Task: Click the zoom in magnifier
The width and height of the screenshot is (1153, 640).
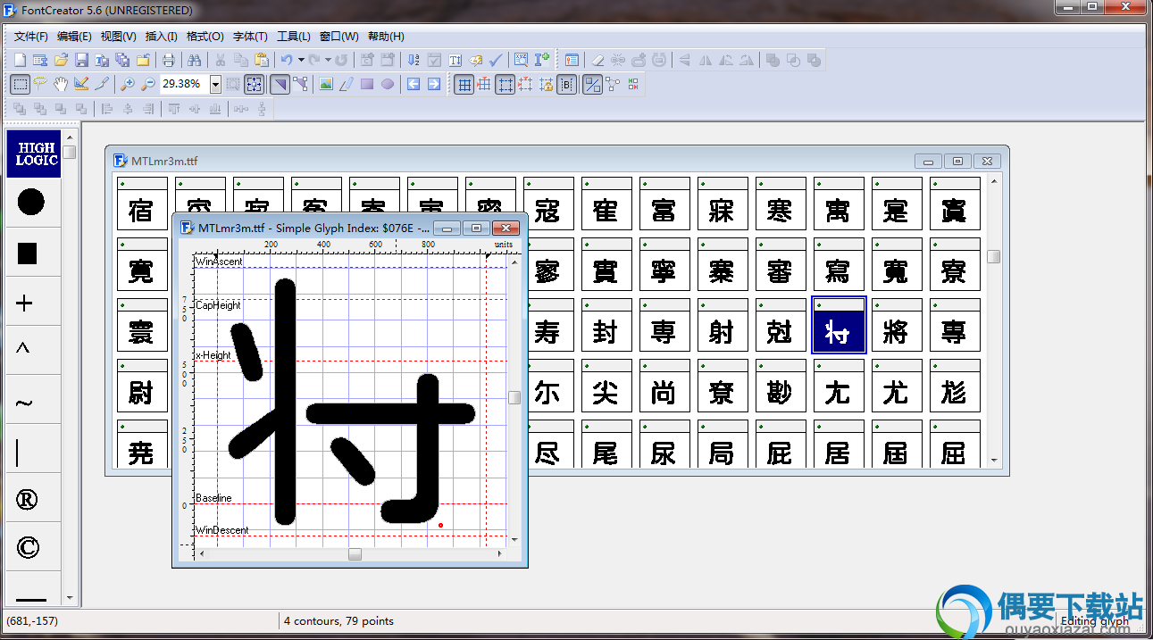Action: 127,84
